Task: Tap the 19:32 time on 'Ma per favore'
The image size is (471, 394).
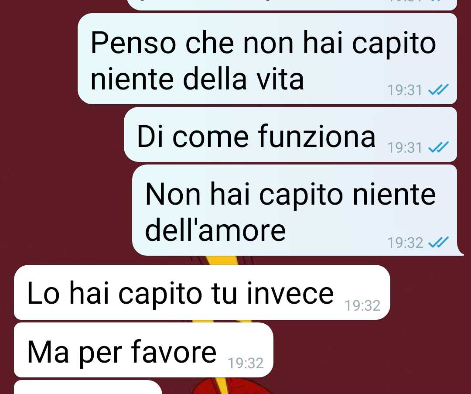Action: pos(246,363)
